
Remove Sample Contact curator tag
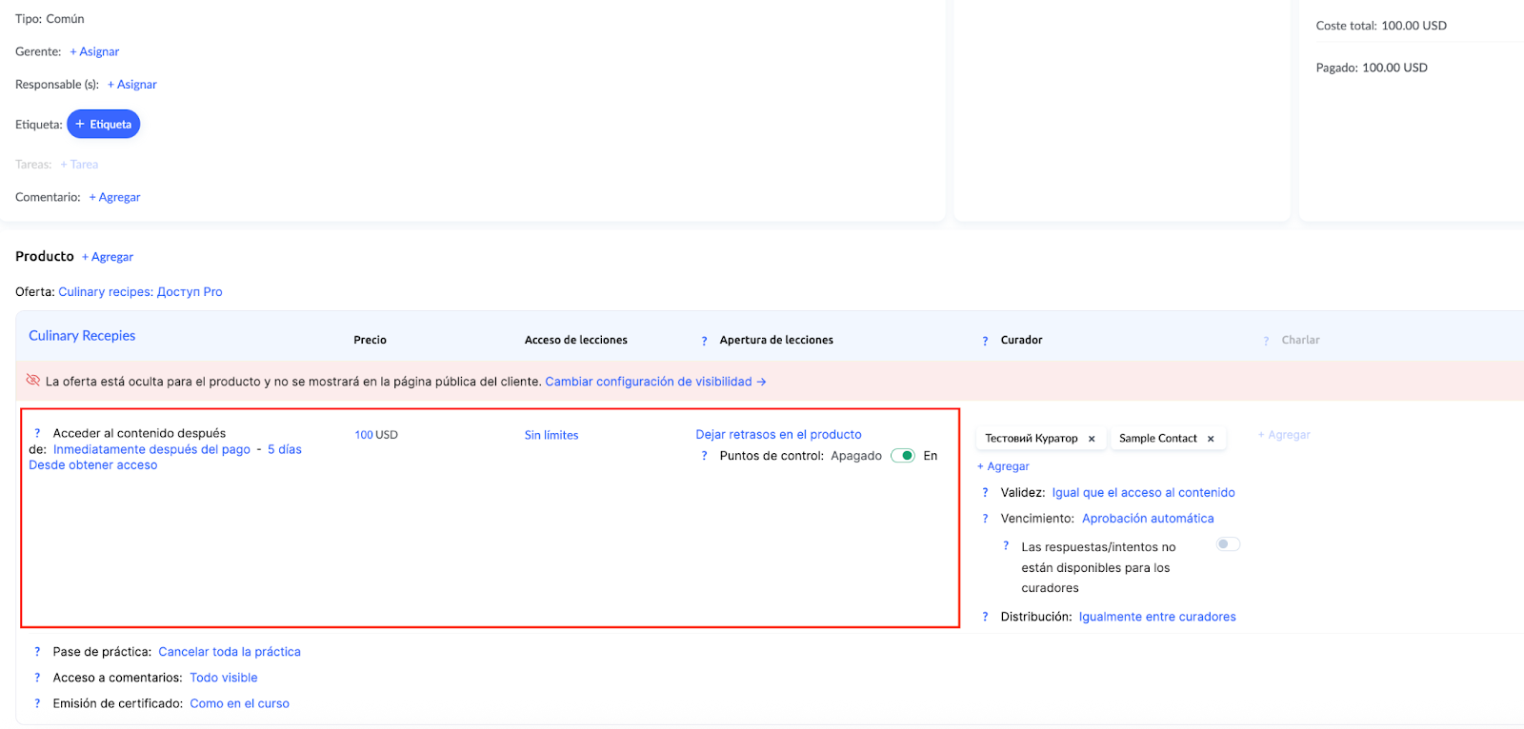click(x=1211, y=439)
